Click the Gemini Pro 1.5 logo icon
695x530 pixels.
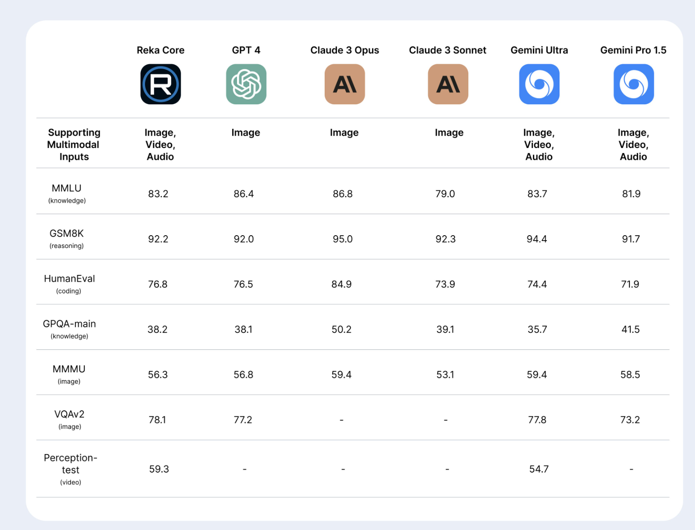click(x=634, y=84)
